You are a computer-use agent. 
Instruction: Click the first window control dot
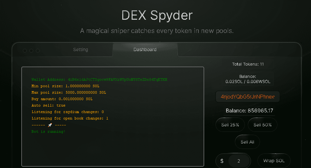[25, 51]
